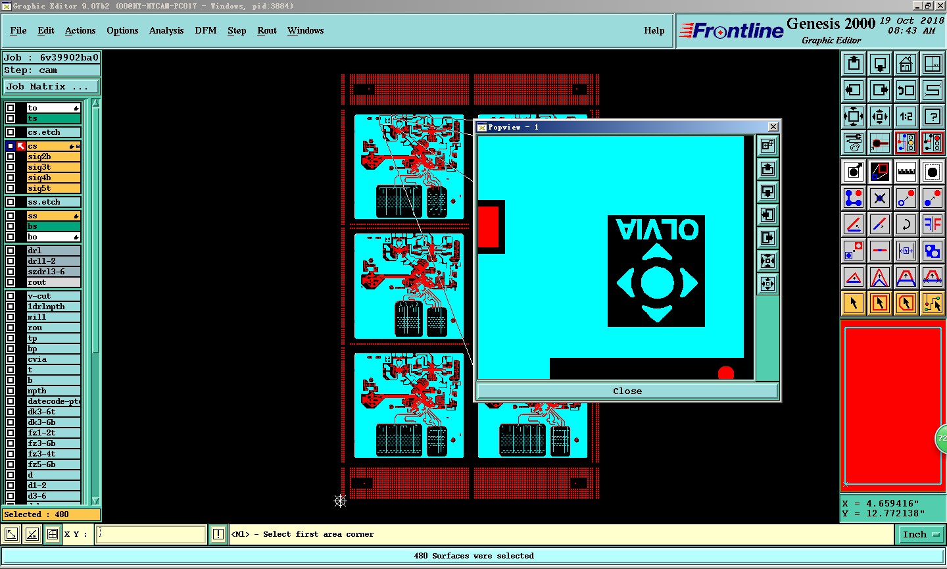Select the connected blue-red nodes tool
This screenshot has height=569, width=947.
click(854, 197)
